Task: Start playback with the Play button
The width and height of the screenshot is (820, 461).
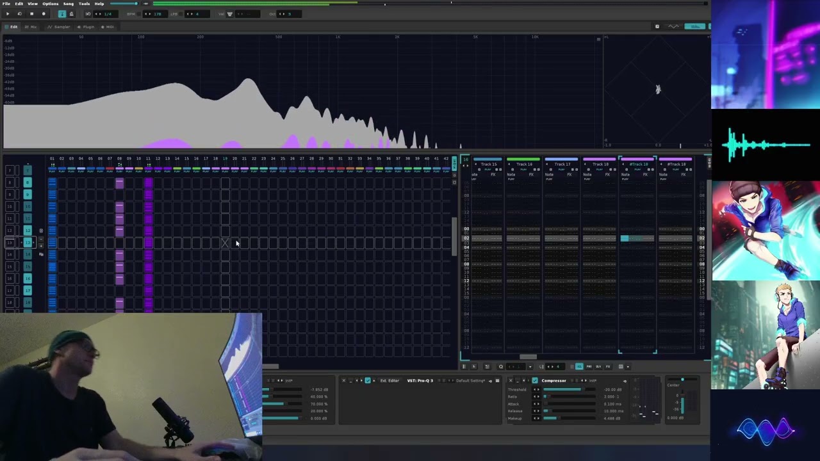Action: pyautogui.click(x=8, y=14)
